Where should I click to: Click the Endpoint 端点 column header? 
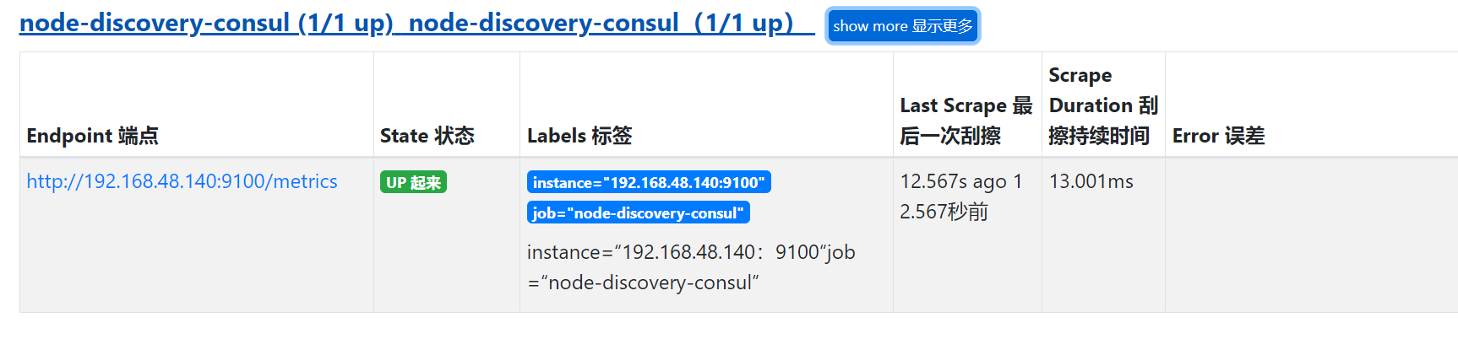pyautogui.click(x=92, y=136)
